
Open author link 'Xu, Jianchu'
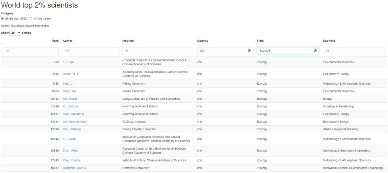[70, 107]
